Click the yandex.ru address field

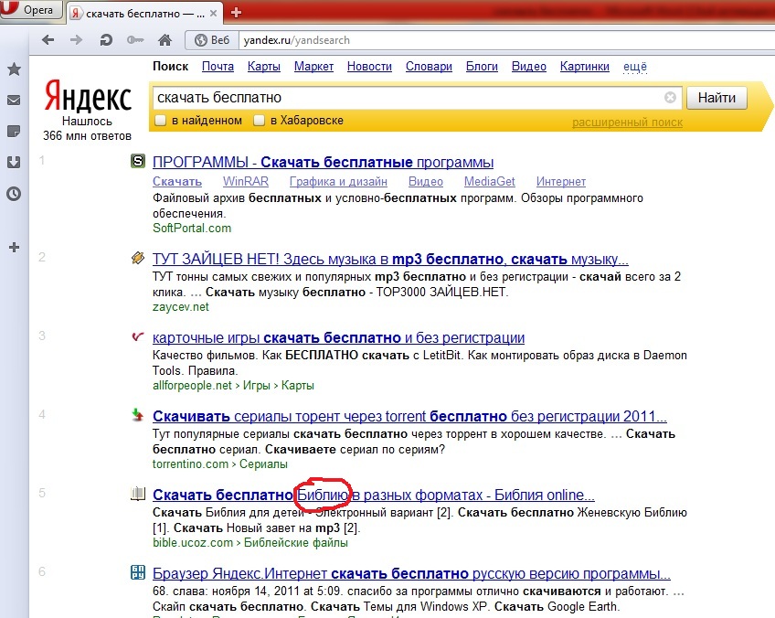(x=457, y=40)
